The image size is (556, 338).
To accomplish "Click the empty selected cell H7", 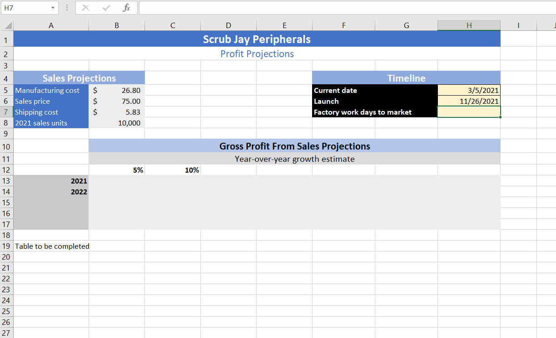I will click(x=469, y=112).
